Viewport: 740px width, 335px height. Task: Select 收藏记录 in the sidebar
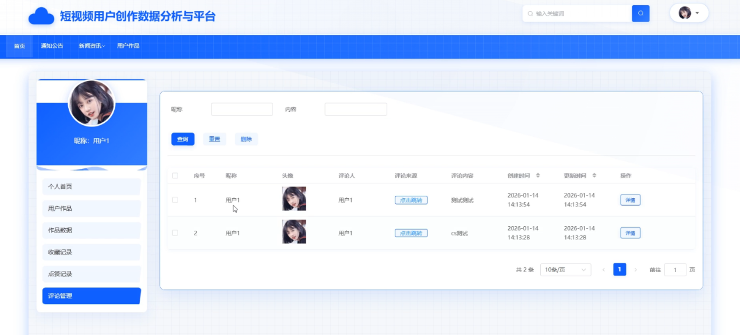click(91, 252)
